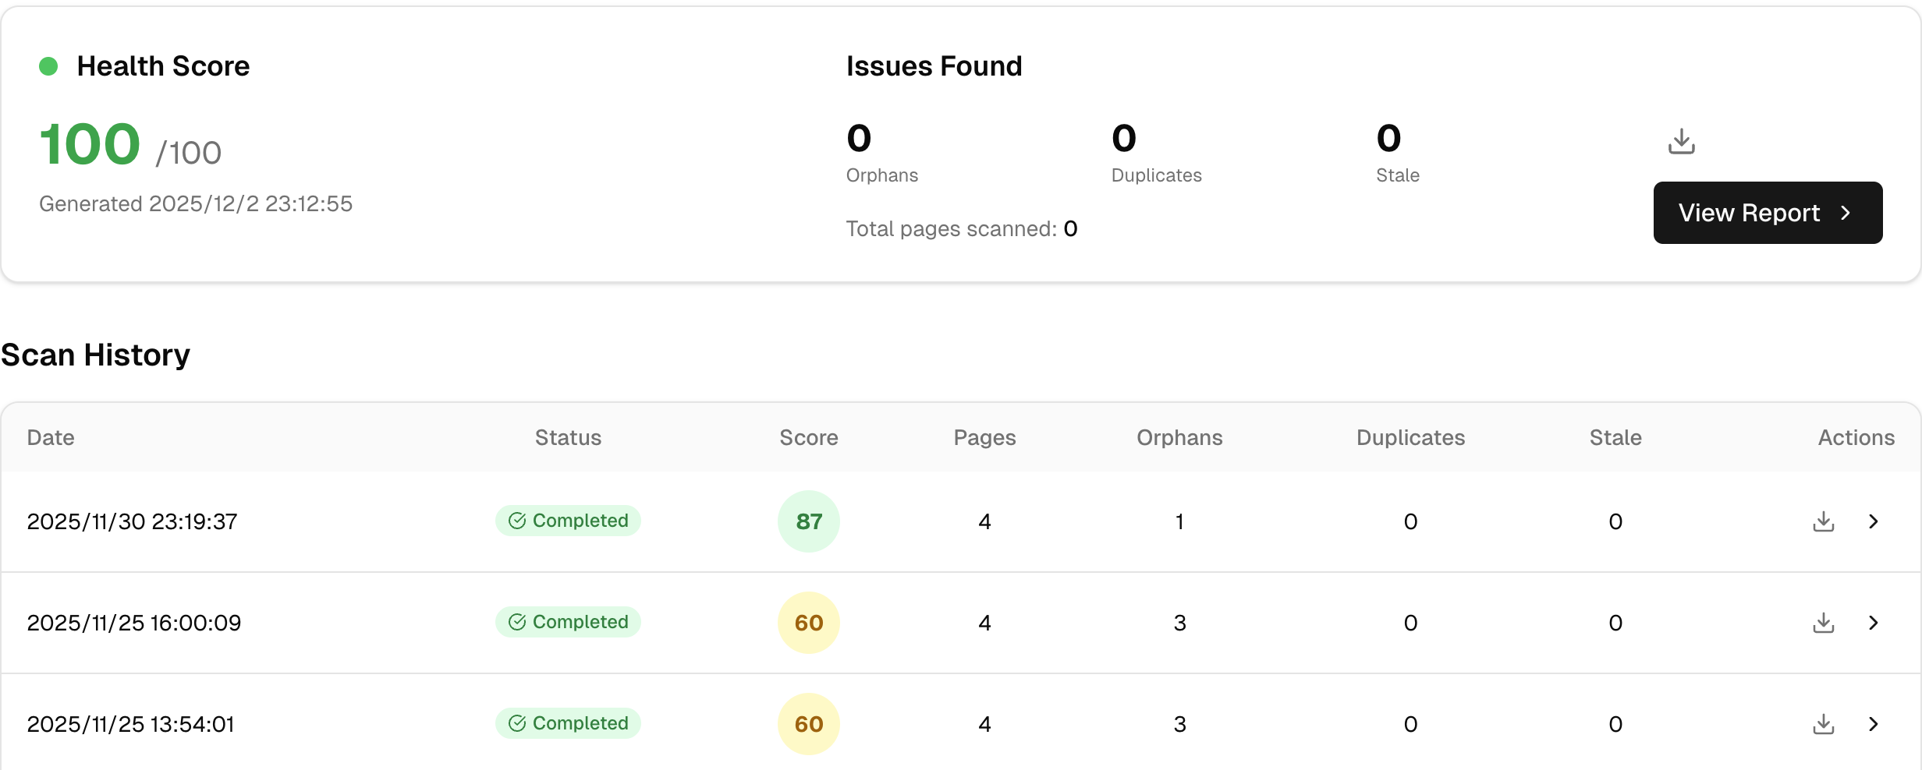Screen dimensions: 1922x770
Task: Click the Status column header
Action: 568,437
